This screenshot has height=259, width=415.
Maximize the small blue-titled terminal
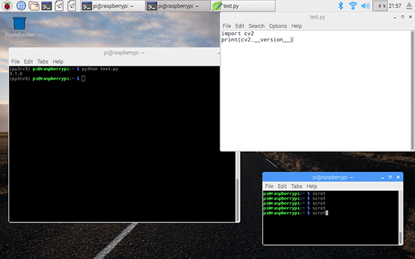tap(390, 178)
